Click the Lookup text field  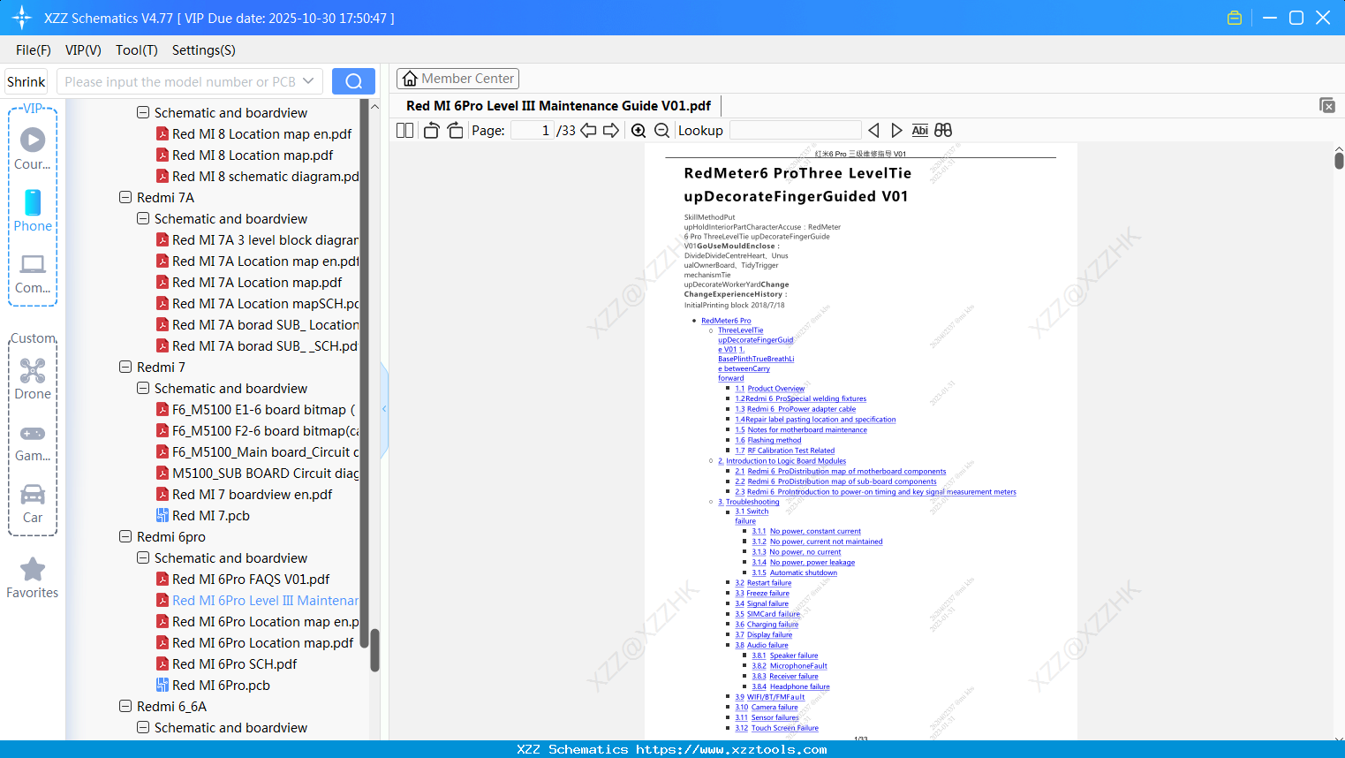tap(795, 130)
